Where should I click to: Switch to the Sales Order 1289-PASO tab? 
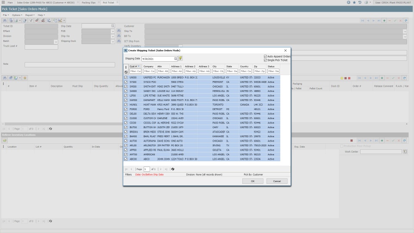[x=46, y=3]
